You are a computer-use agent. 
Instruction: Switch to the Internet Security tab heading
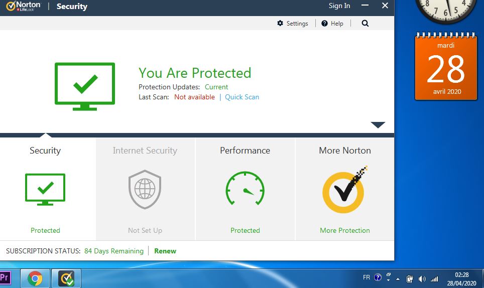(x=145, y=151)
